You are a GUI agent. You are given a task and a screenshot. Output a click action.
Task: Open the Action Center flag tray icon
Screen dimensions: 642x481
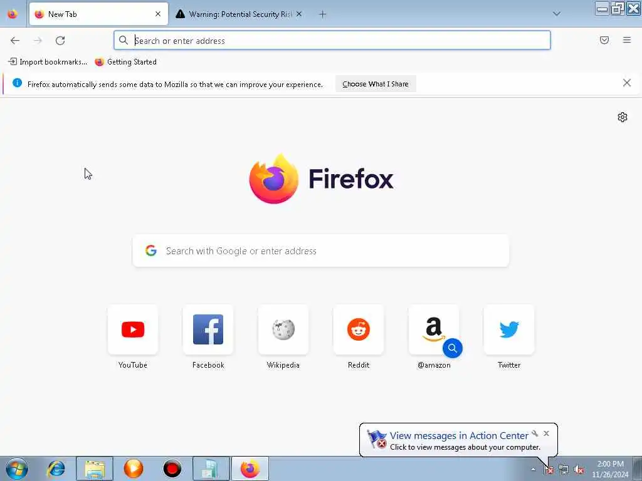coord(548,470)
